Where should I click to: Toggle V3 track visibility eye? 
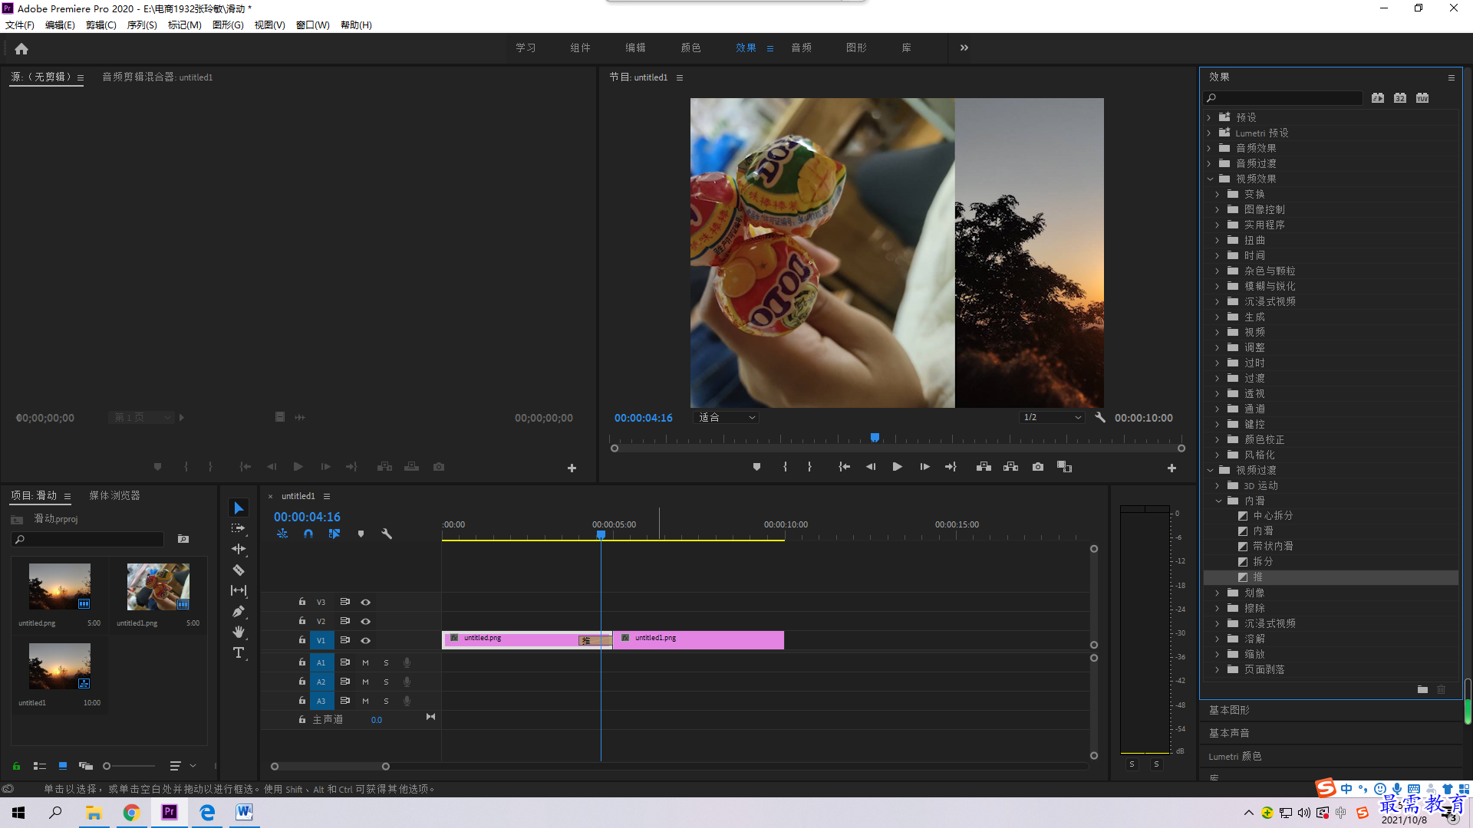366,602
